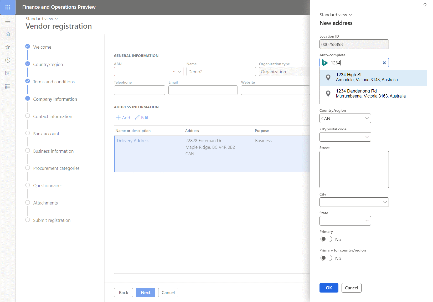433x302 pixels.
Task: Open Workspaces icon in sidebar
Action: [x=8, y=73]
